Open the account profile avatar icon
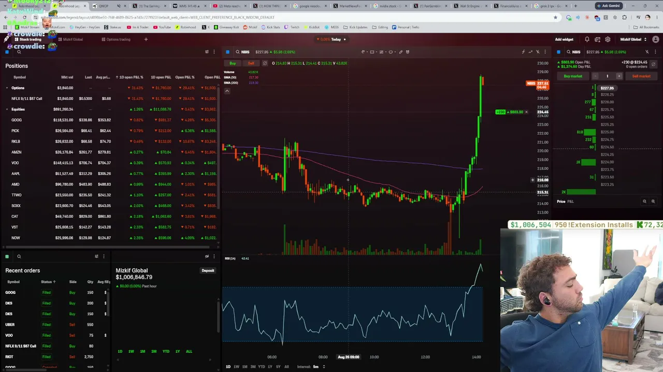The image size is (663, 372). 656,39
